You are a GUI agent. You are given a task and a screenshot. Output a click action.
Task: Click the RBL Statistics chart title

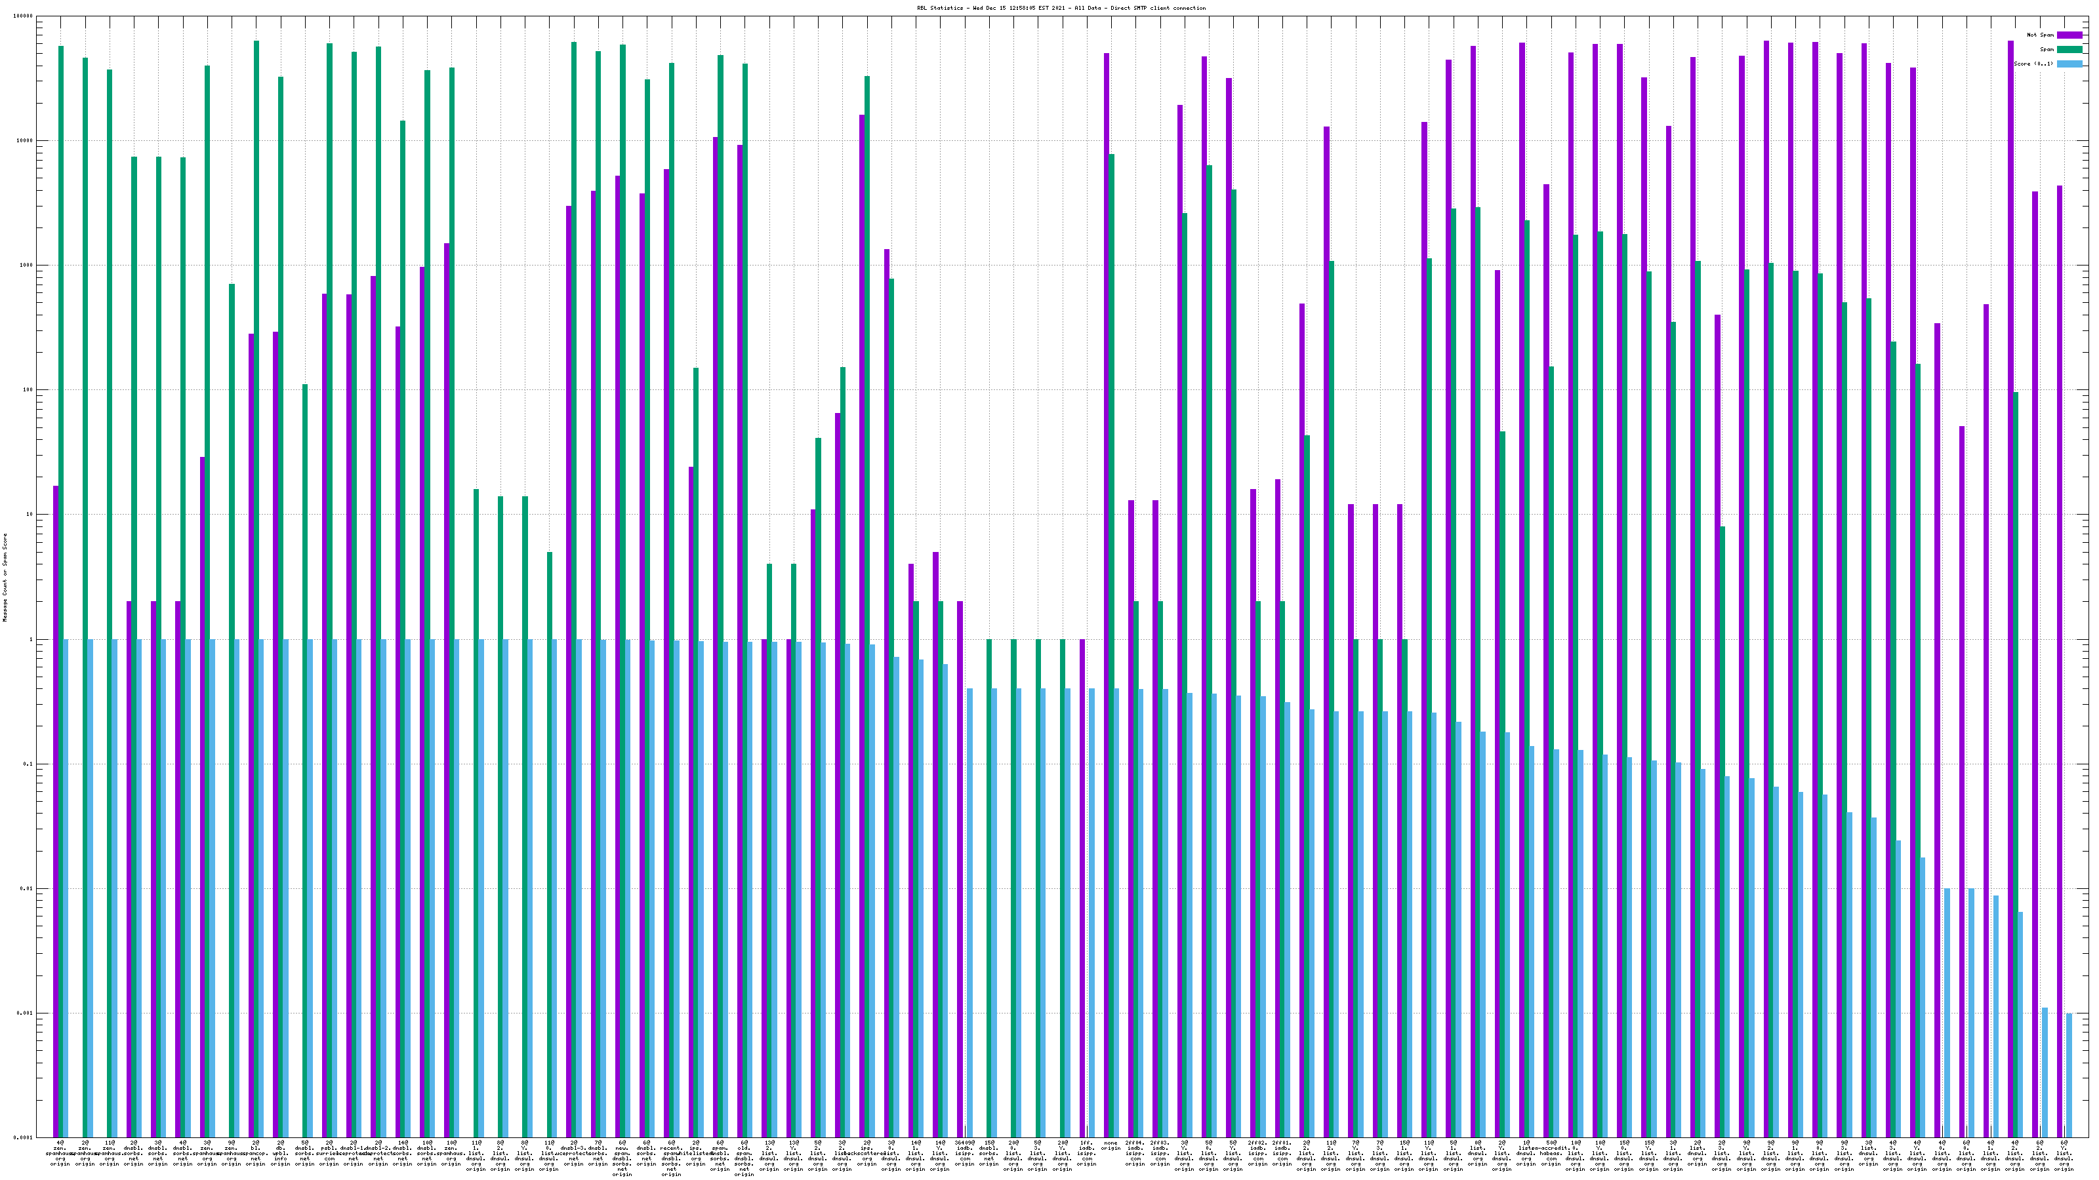pyautogui.click(x=1061, y=8)
